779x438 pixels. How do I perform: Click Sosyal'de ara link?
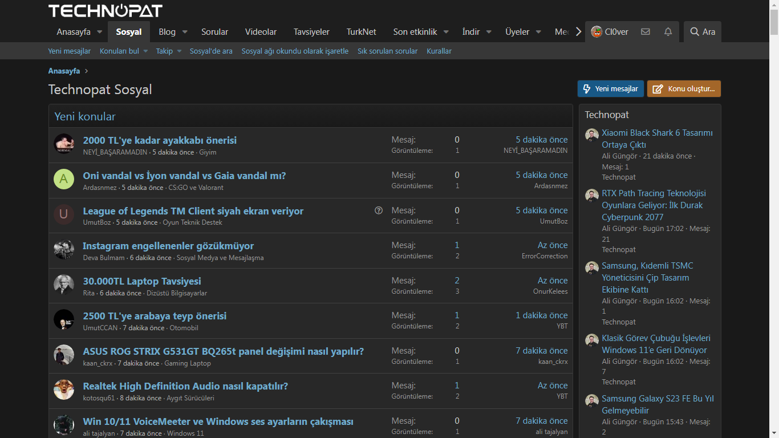click(x=211, y=51)
